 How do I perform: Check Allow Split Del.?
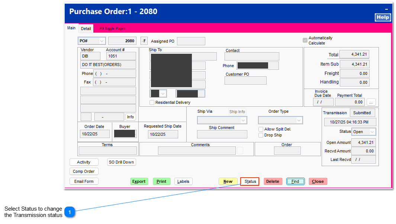[x=261, y=129]
